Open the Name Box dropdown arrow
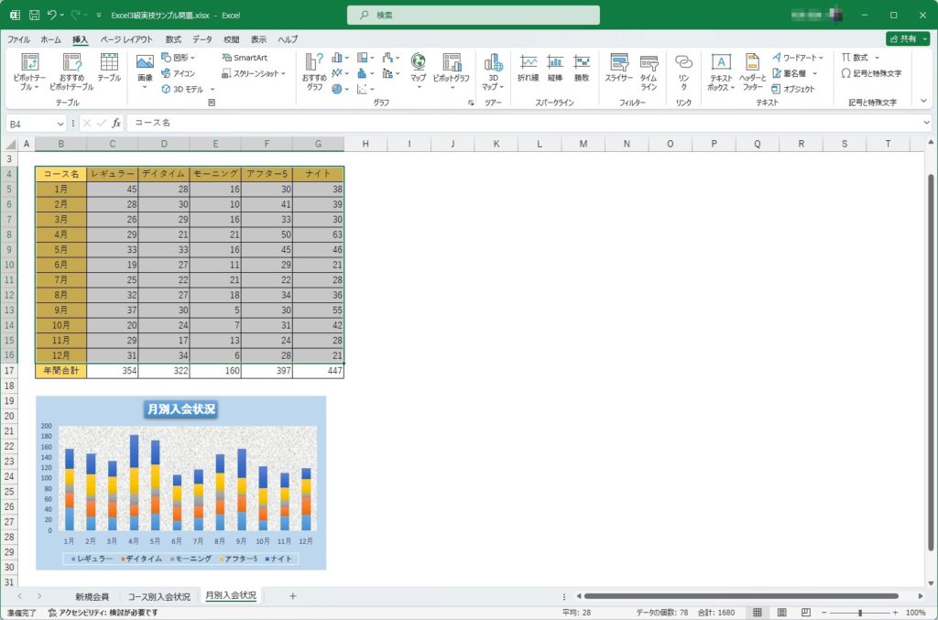The image size is (938, 620). tap(62, 123)
